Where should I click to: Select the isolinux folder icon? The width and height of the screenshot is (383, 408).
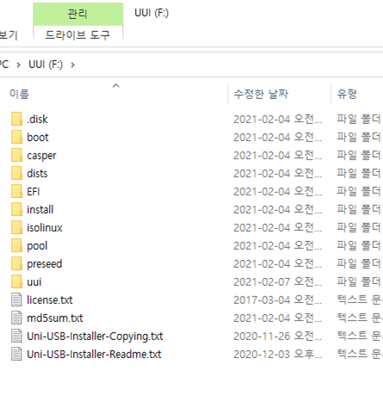pos(16,227)
